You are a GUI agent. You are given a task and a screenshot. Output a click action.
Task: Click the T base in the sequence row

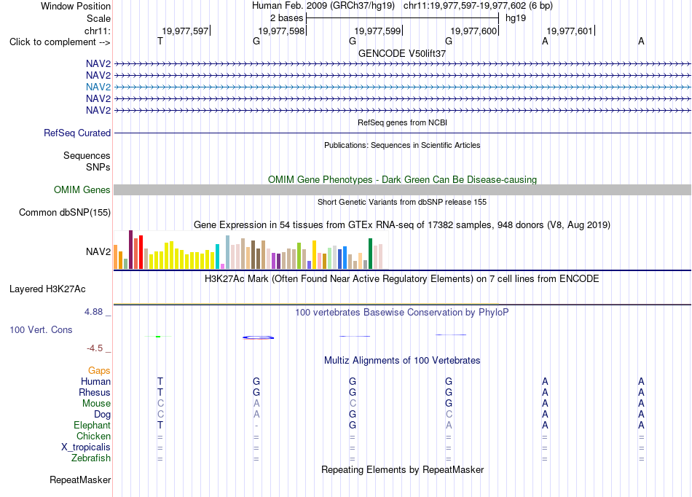tap(160, 41)
